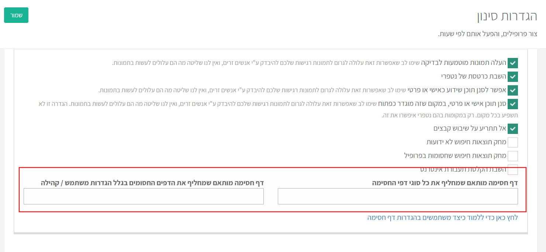Uncheck 'השבת כרטסת של נטפרי' checkbox

tap(513, 76)
